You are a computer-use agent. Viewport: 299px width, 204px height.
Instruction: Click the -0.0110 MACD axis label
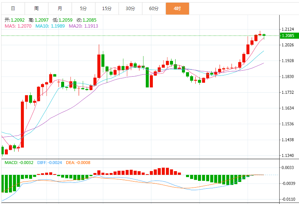pos(288,199)
